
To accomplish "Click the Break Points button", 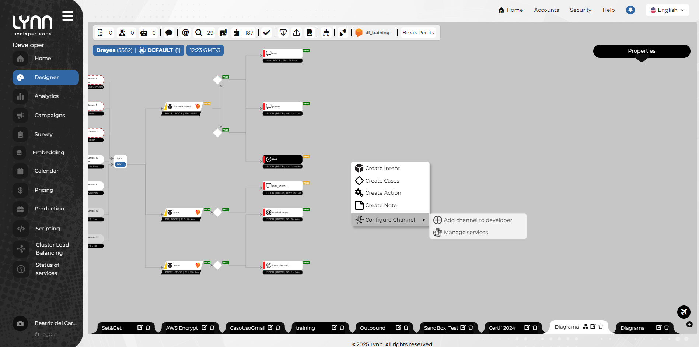I will pyautogui.click(x=418, y=33).
